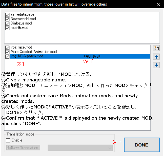Move selected mod up with arrow

tap(156, 57)
